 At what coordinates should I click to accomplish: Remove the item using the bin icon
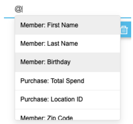(x=124, y=30)
